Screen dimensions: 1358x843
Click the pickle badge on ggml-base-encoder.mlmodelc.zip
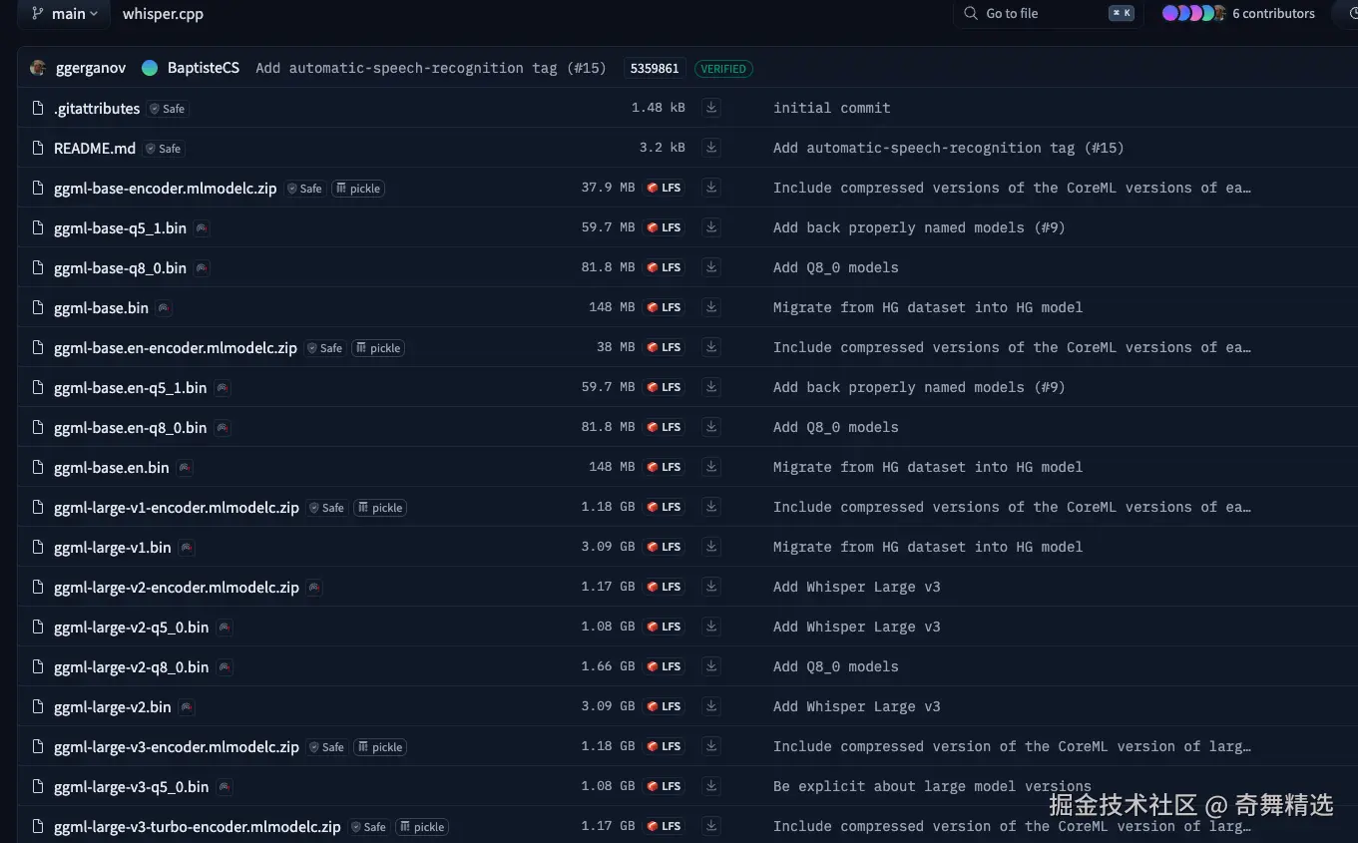(x=358, y=189)
